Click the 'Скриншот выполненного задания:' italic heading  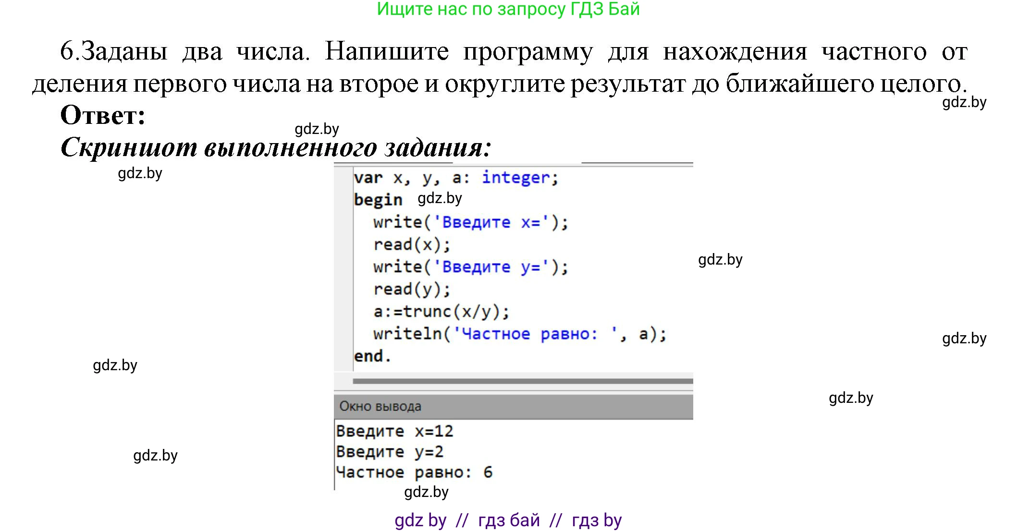tap(276, 147)
